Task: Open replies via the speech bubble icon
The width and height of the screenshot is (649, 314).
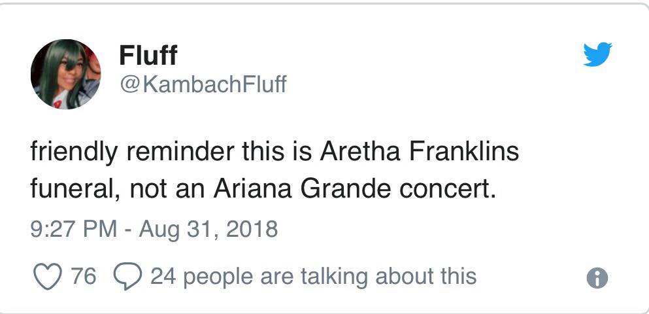Action: coord(125,276)
